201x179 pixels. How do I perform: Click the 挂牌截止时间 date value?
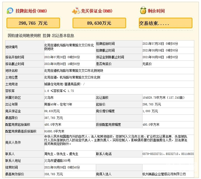point(160,50)
